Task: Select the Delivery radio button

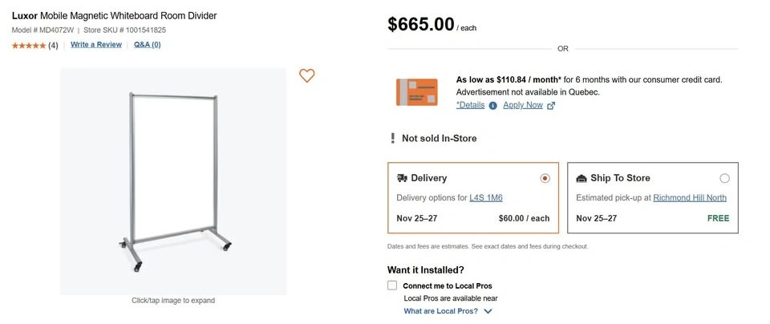Action: 545,178
